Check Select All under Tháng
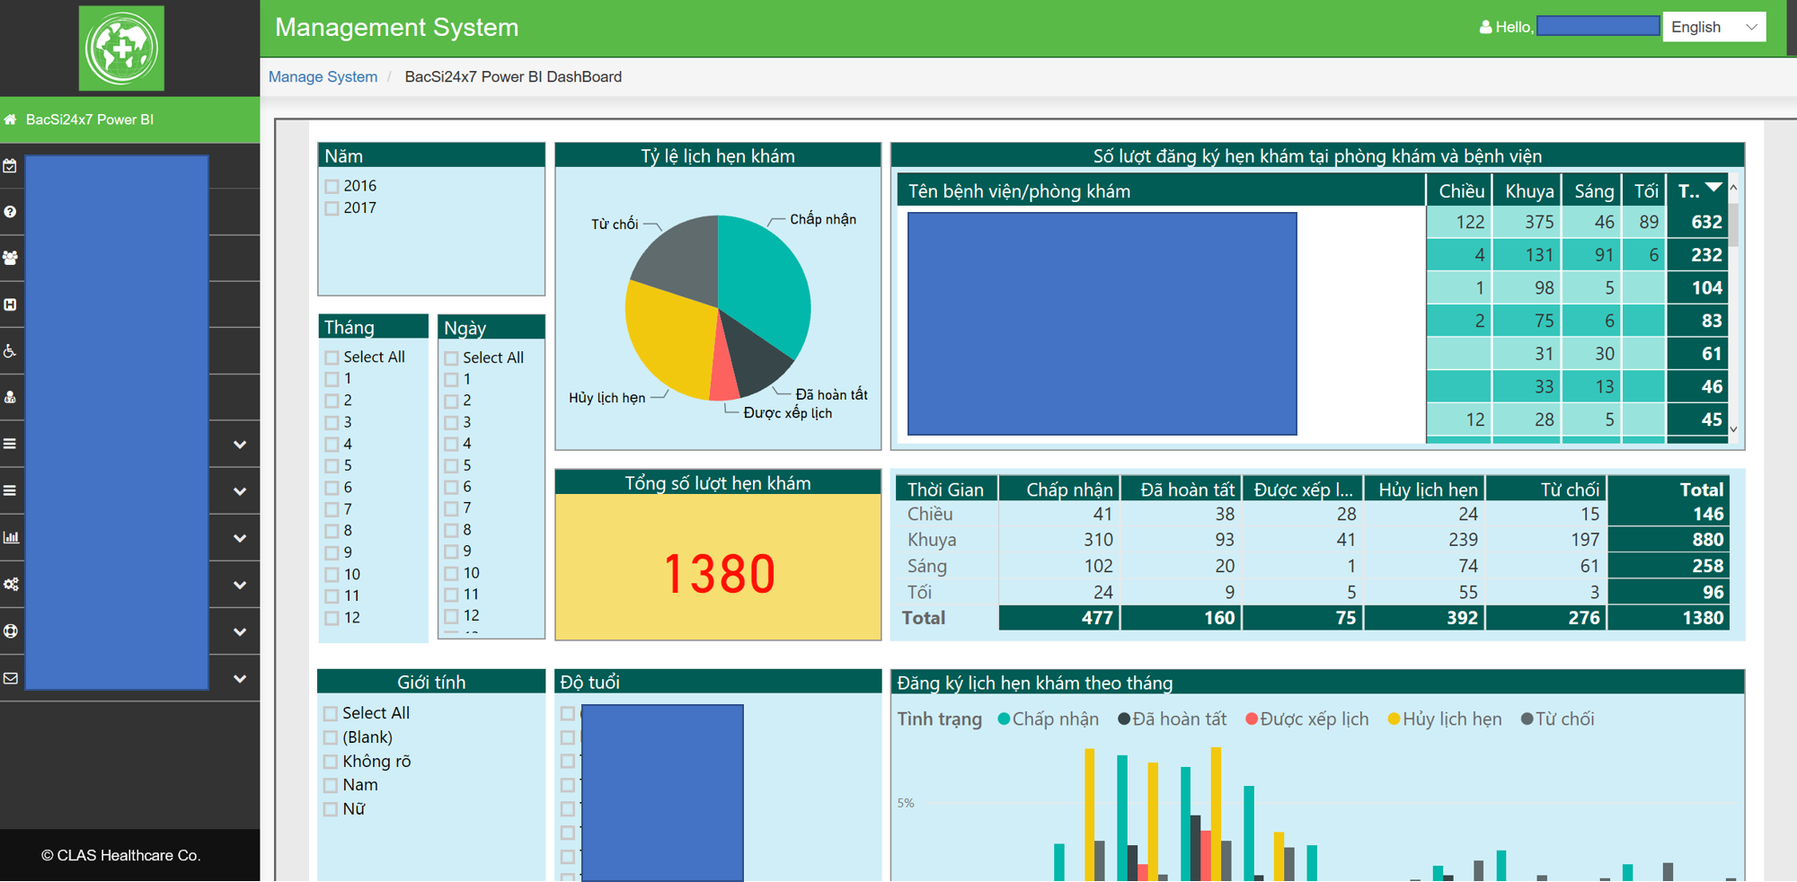 coord(332,357)
